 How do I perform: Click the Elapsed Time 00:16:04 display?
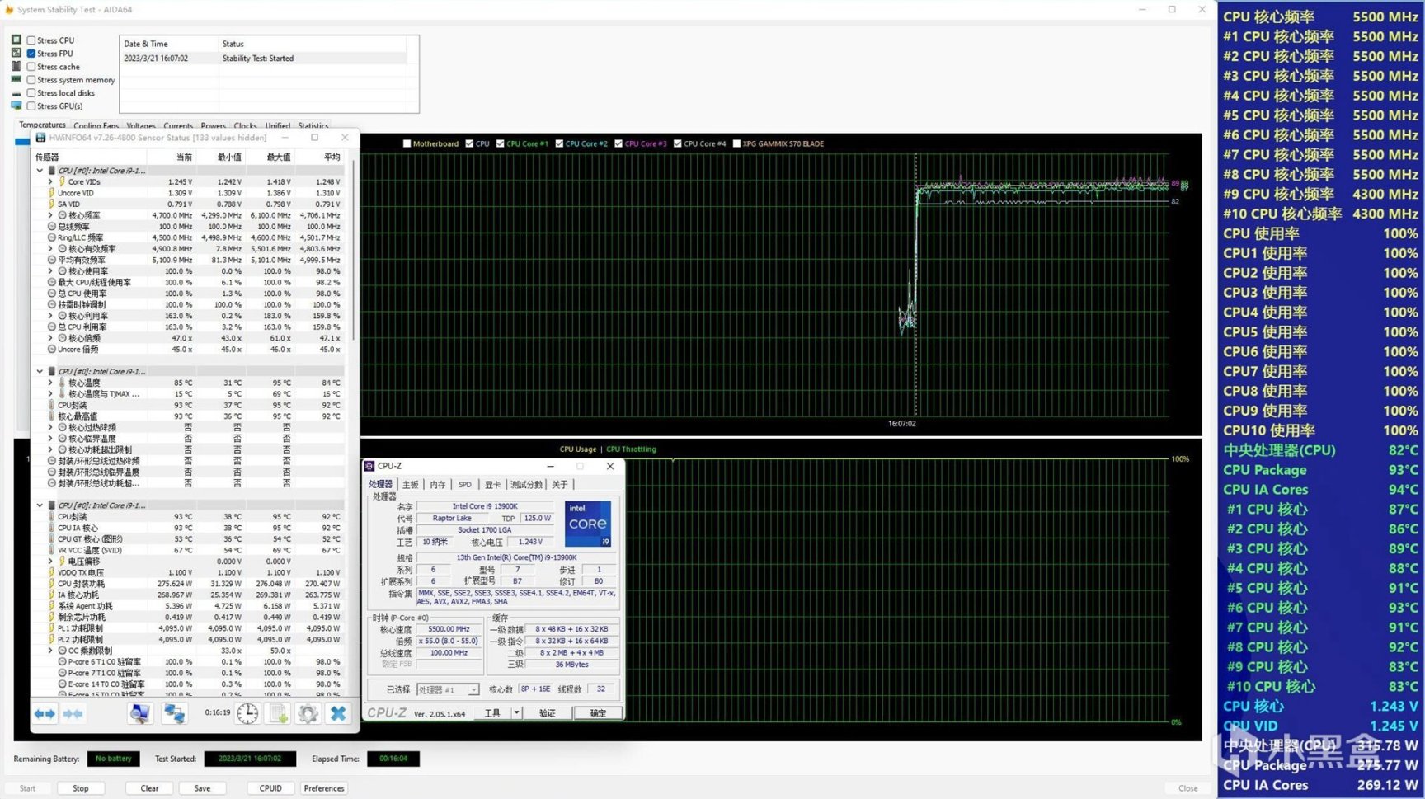[393, 759]
